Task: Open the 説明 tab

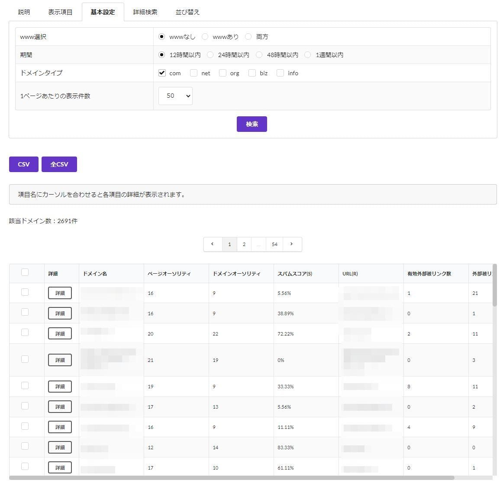Action: tap(24, 12)
